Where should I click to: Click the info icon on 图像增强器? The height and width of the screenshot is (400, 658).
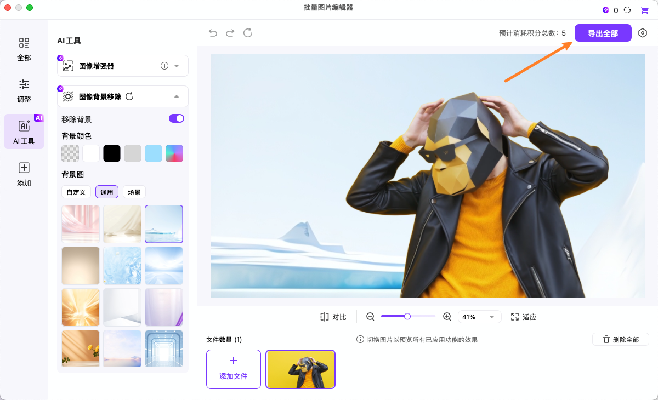tap(164, 66)
